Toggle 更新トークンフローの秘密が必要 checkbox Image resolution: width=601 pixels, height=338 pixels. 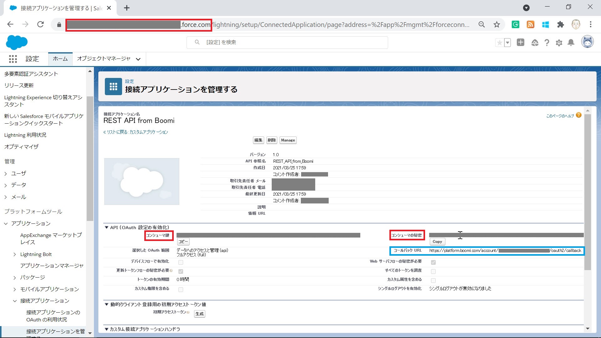(x=181, y=272)
